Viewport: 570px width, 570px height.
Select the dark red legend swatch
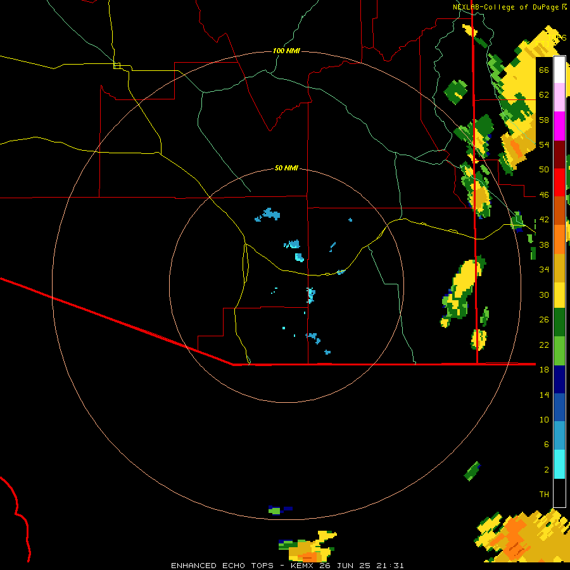(x=559, y=154)
